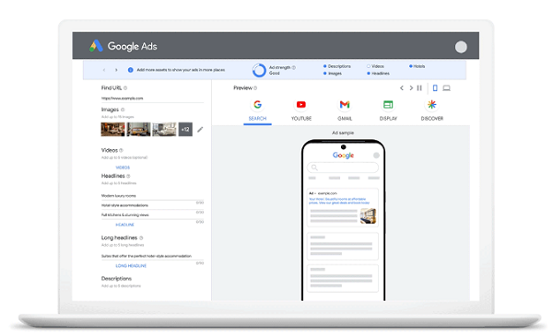Screen dimensions: 553x335
Task: Edit the Modern luxury rooms headline
Action: [152, 196]
